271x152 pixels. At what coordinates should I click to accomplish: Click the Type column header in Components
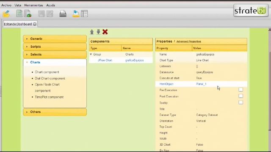[105, 48]
